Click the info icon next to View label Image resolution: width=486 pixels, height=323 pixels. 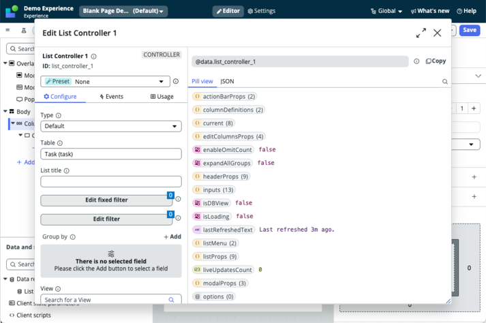click(x=58, y=289)
